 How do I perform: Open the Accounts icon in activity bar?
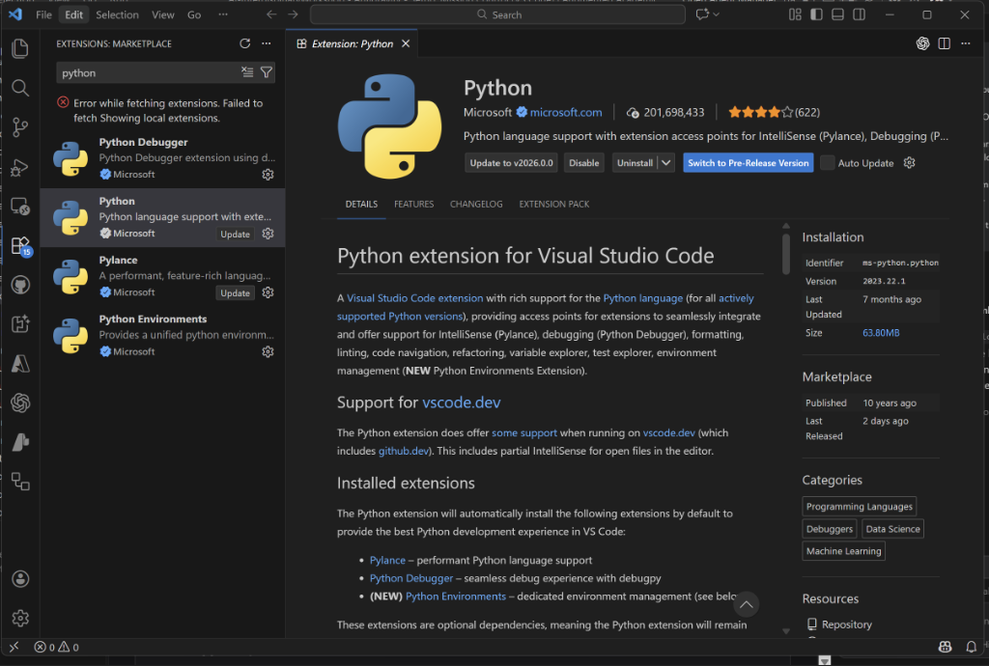pyautogui.click(x=20, y=578)
